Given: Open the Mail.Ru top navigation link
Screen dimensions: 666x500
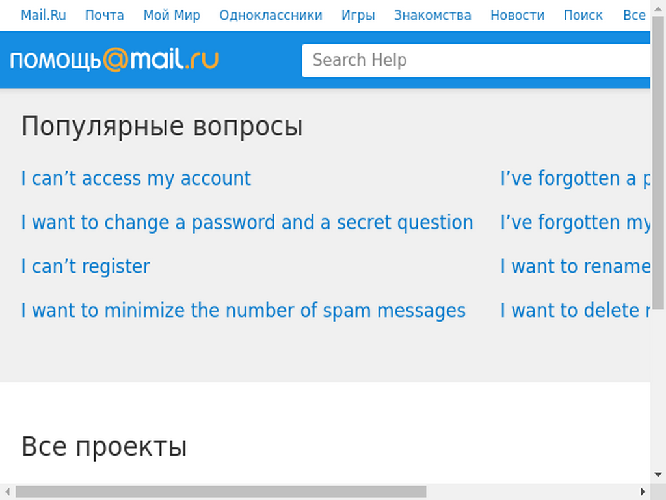Looking at the screenshot, I should tap(44, 16).
